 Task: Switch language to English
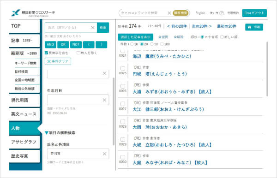tap(200, 13)
